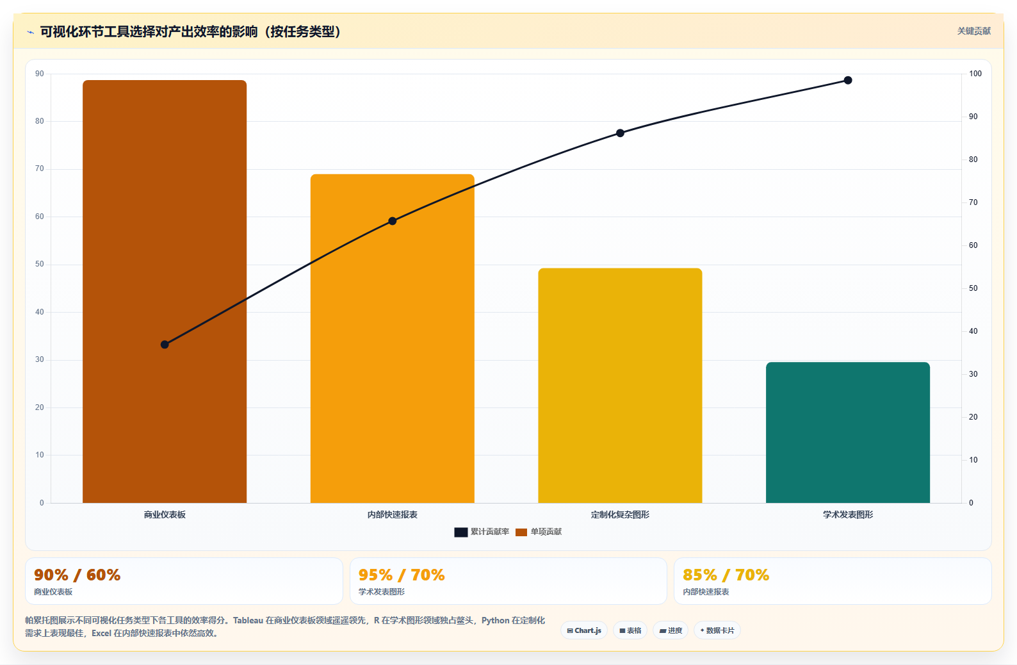This screenshot has height=665, width=1017.
Task: Click the 关键贡献 label in the header
Action: [x=973, y=31]
